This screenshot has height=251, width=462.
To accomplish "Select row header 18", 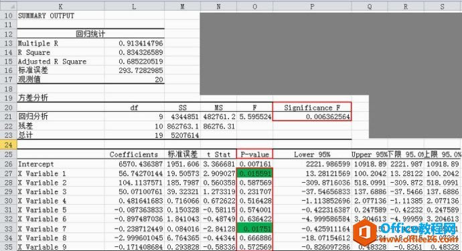I will [8, 88].
